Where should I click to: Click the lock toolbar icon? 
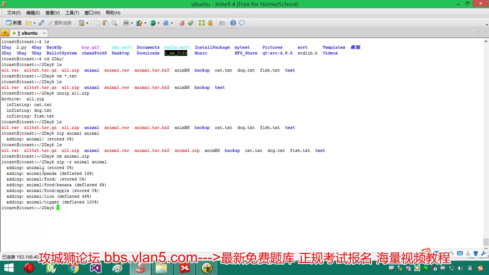210,23
